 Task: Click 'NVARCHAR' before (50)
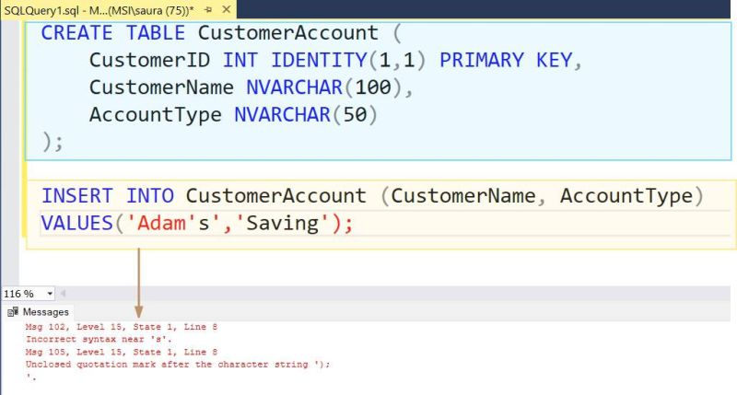pos(282,114)
